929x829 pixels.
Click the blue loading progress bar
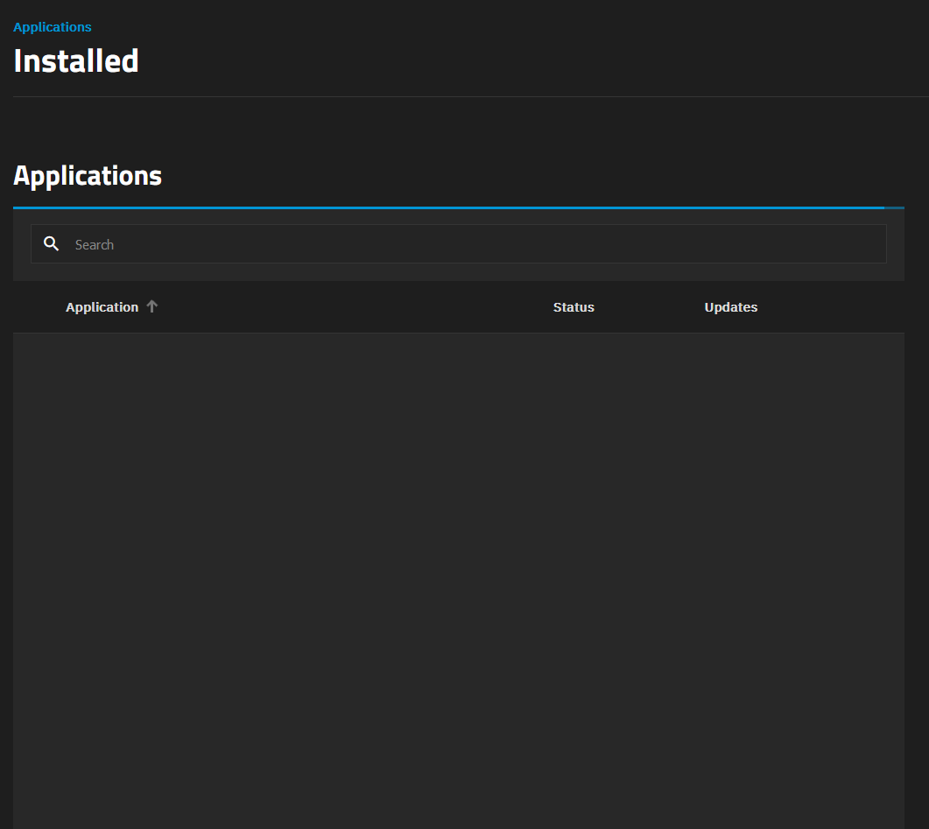[438, 207]
